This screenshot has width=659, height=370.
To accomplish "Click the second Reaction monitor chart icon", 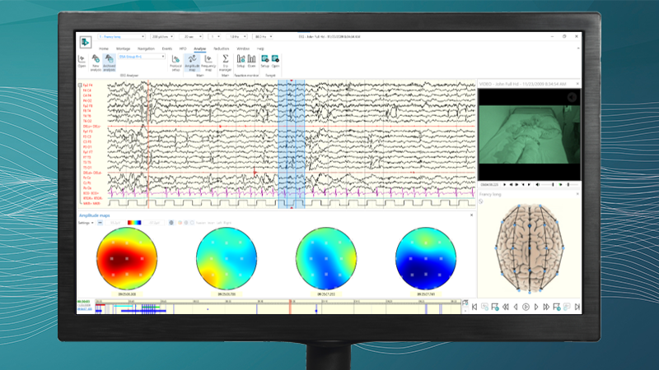I will pos(251,61).
